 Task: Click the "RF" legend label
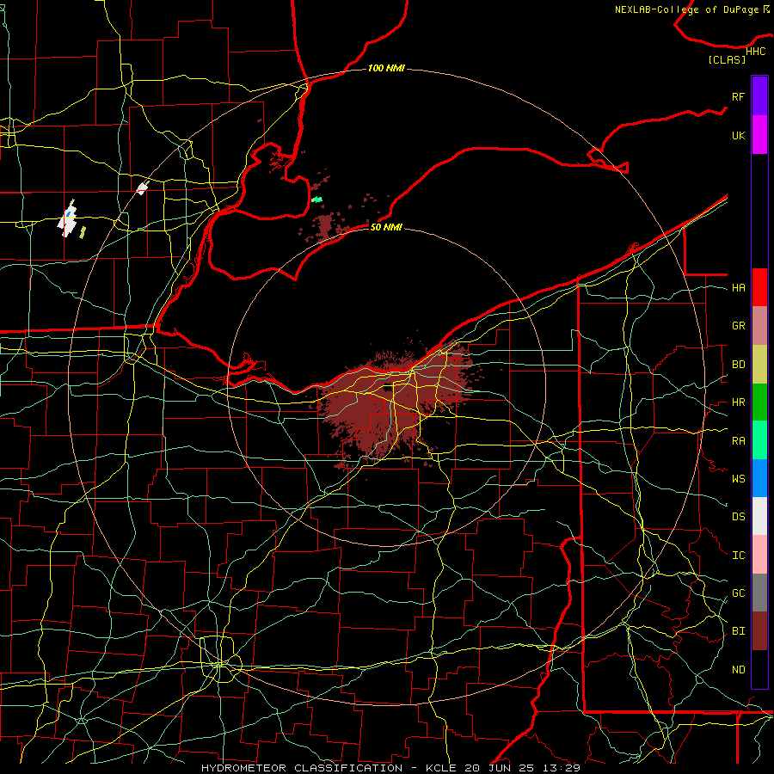coord(738,96)
